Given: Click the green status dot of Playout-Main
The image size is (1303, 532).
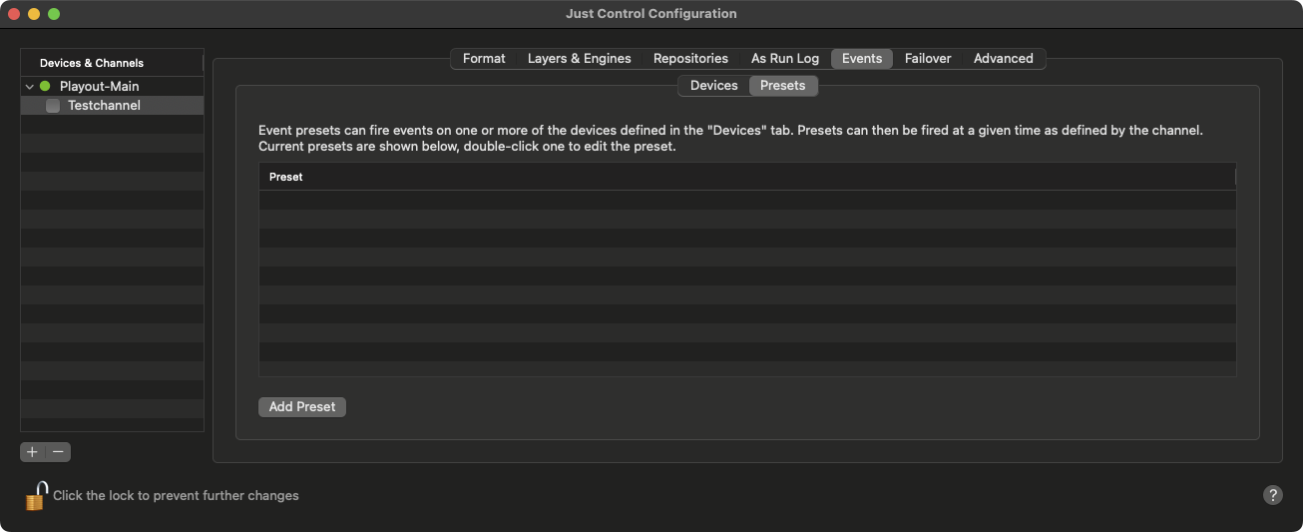Looking at the screenshot, I should point(45,87).
